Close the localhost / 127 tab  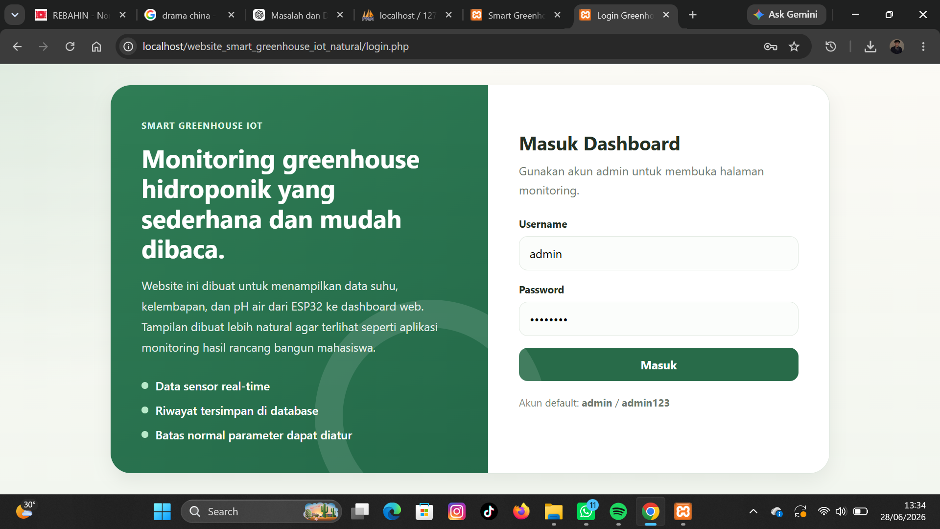[449, 15]
